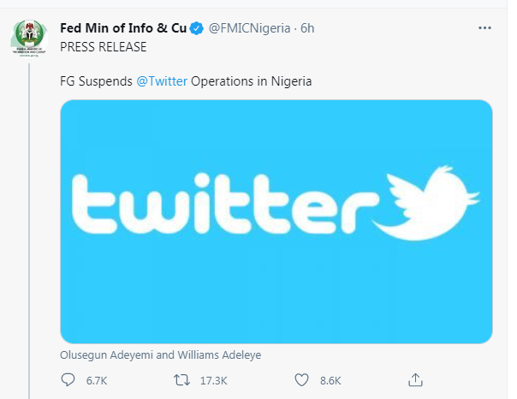
Task: Click the FG Suspends Operations in Nigeria text
Action: [186, 81]
